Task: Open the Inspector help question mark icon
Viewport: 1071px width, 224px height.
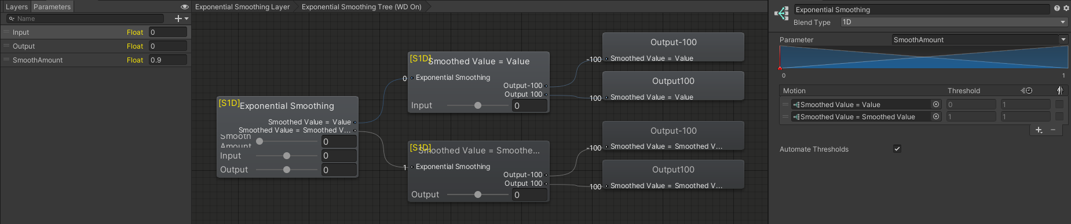Action: tap(1057, 8)
